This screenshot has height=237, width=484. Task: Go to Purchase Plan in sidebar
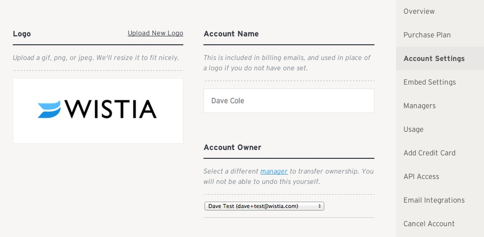427,35
